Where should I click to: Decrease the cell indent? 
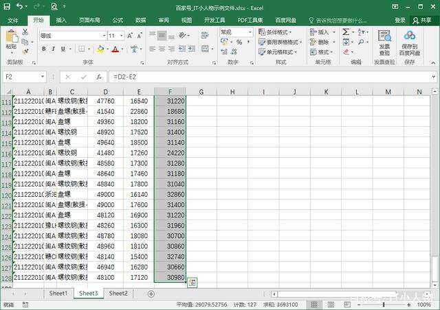[182, 49]
